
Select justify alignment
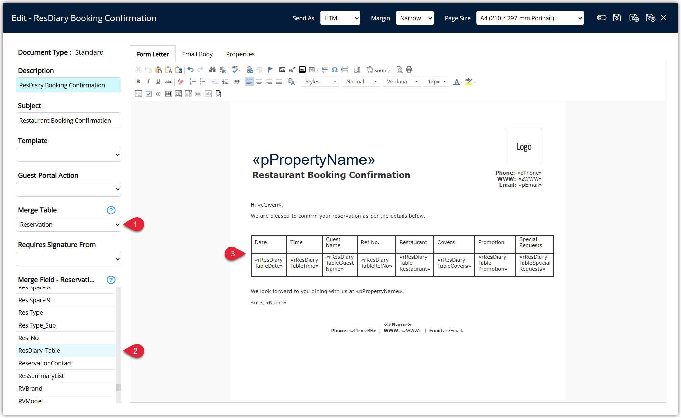tap(279, 82)
